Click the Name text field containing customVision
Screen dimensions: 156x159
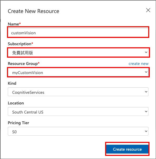78,33
